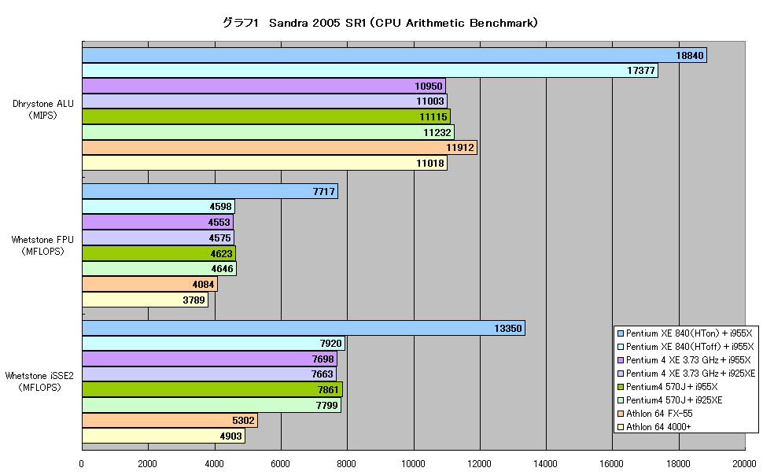The height and width of the screenshot is (475, 763).
Task: Select the bar labeled 4598
Action: click(x=158, y=206)
